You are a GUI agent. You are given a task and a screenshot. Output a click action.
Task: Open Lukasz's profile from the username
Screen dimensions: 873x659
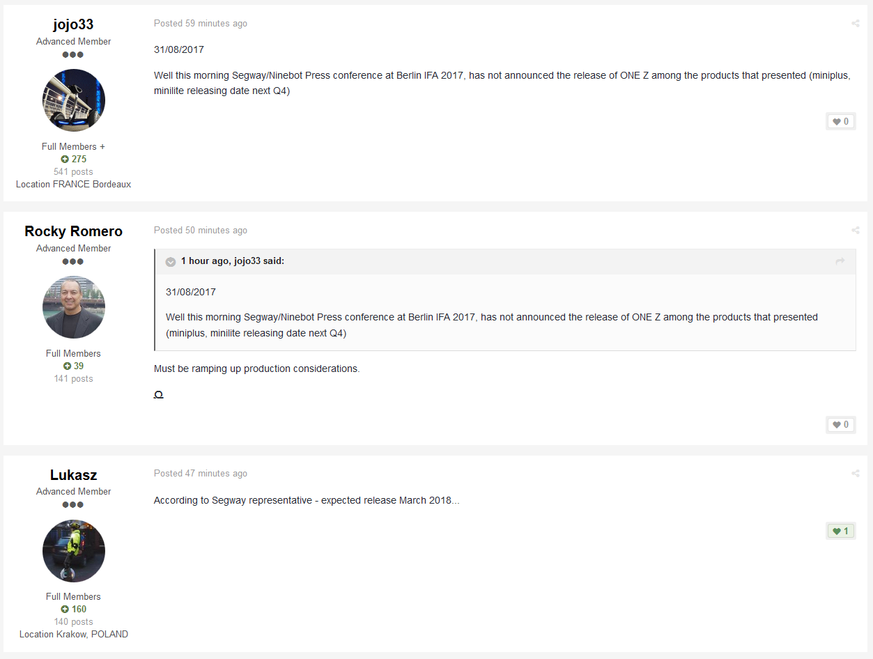73,475
